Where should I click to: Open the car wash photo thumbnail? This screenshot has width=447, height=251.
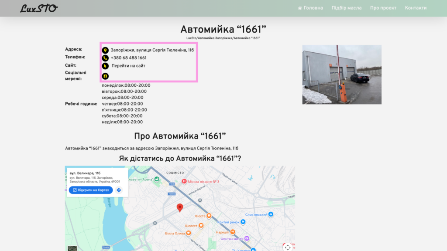342,75
